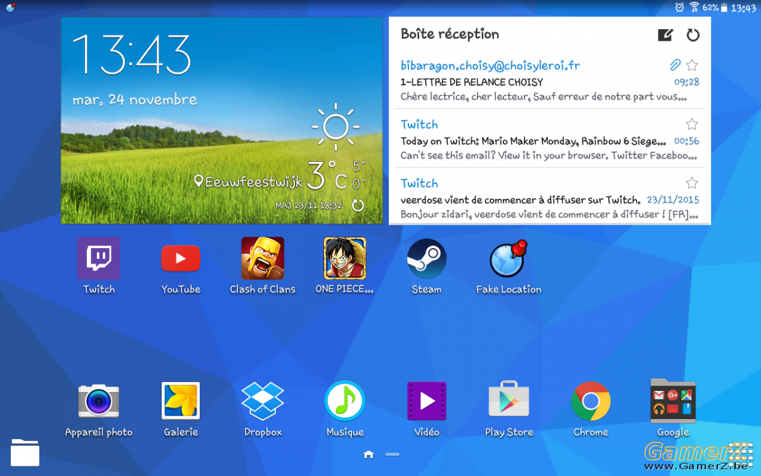This screenshot has height=476, width=761.
Task: Open the bibaragon.choisy@choisyleroi.fr sender link
Action: coord(490,66)
